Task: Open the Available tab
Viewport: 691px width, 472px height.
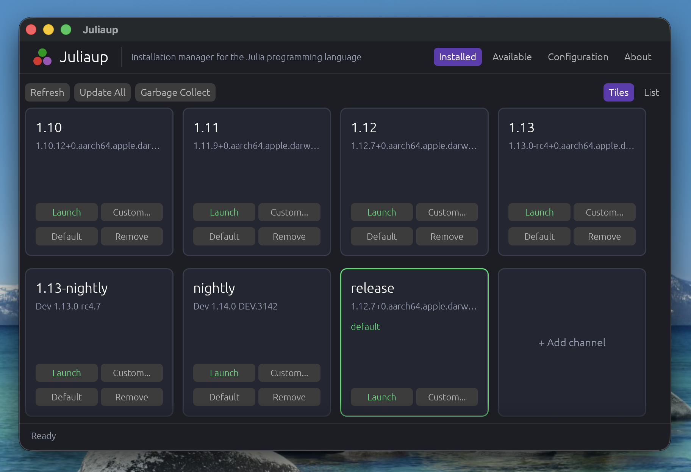Action: [x=512, y=57]
